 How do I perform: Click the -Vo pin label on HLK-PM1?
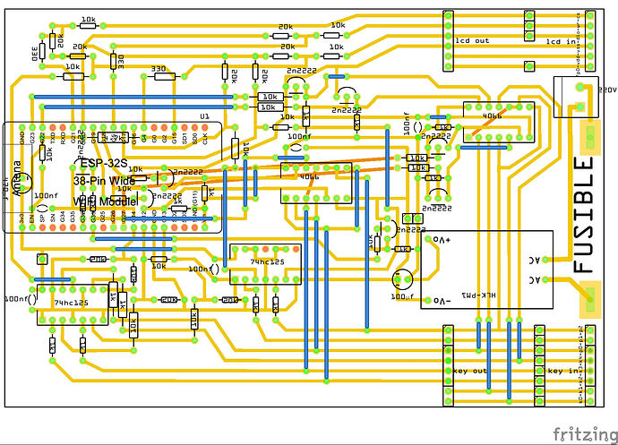[x=442, y=301]
